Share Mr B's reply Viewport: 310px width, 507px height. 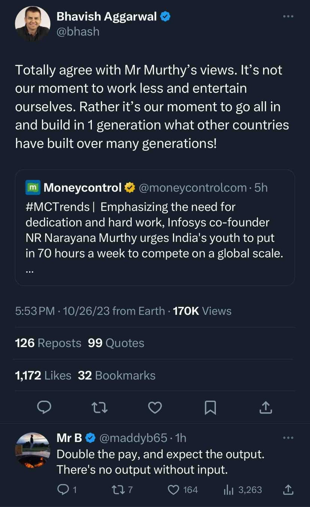click(x=288, y=490)
